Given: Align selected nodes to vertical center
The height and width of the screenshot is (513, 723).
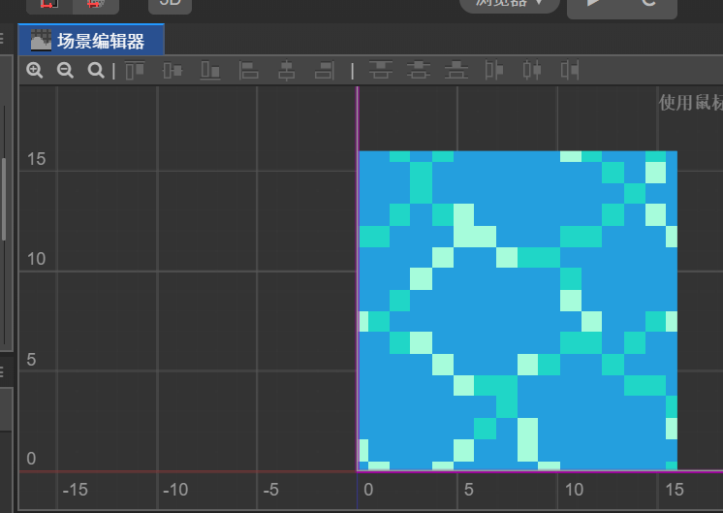Looking at the screenshot, I should pos(173,71).
